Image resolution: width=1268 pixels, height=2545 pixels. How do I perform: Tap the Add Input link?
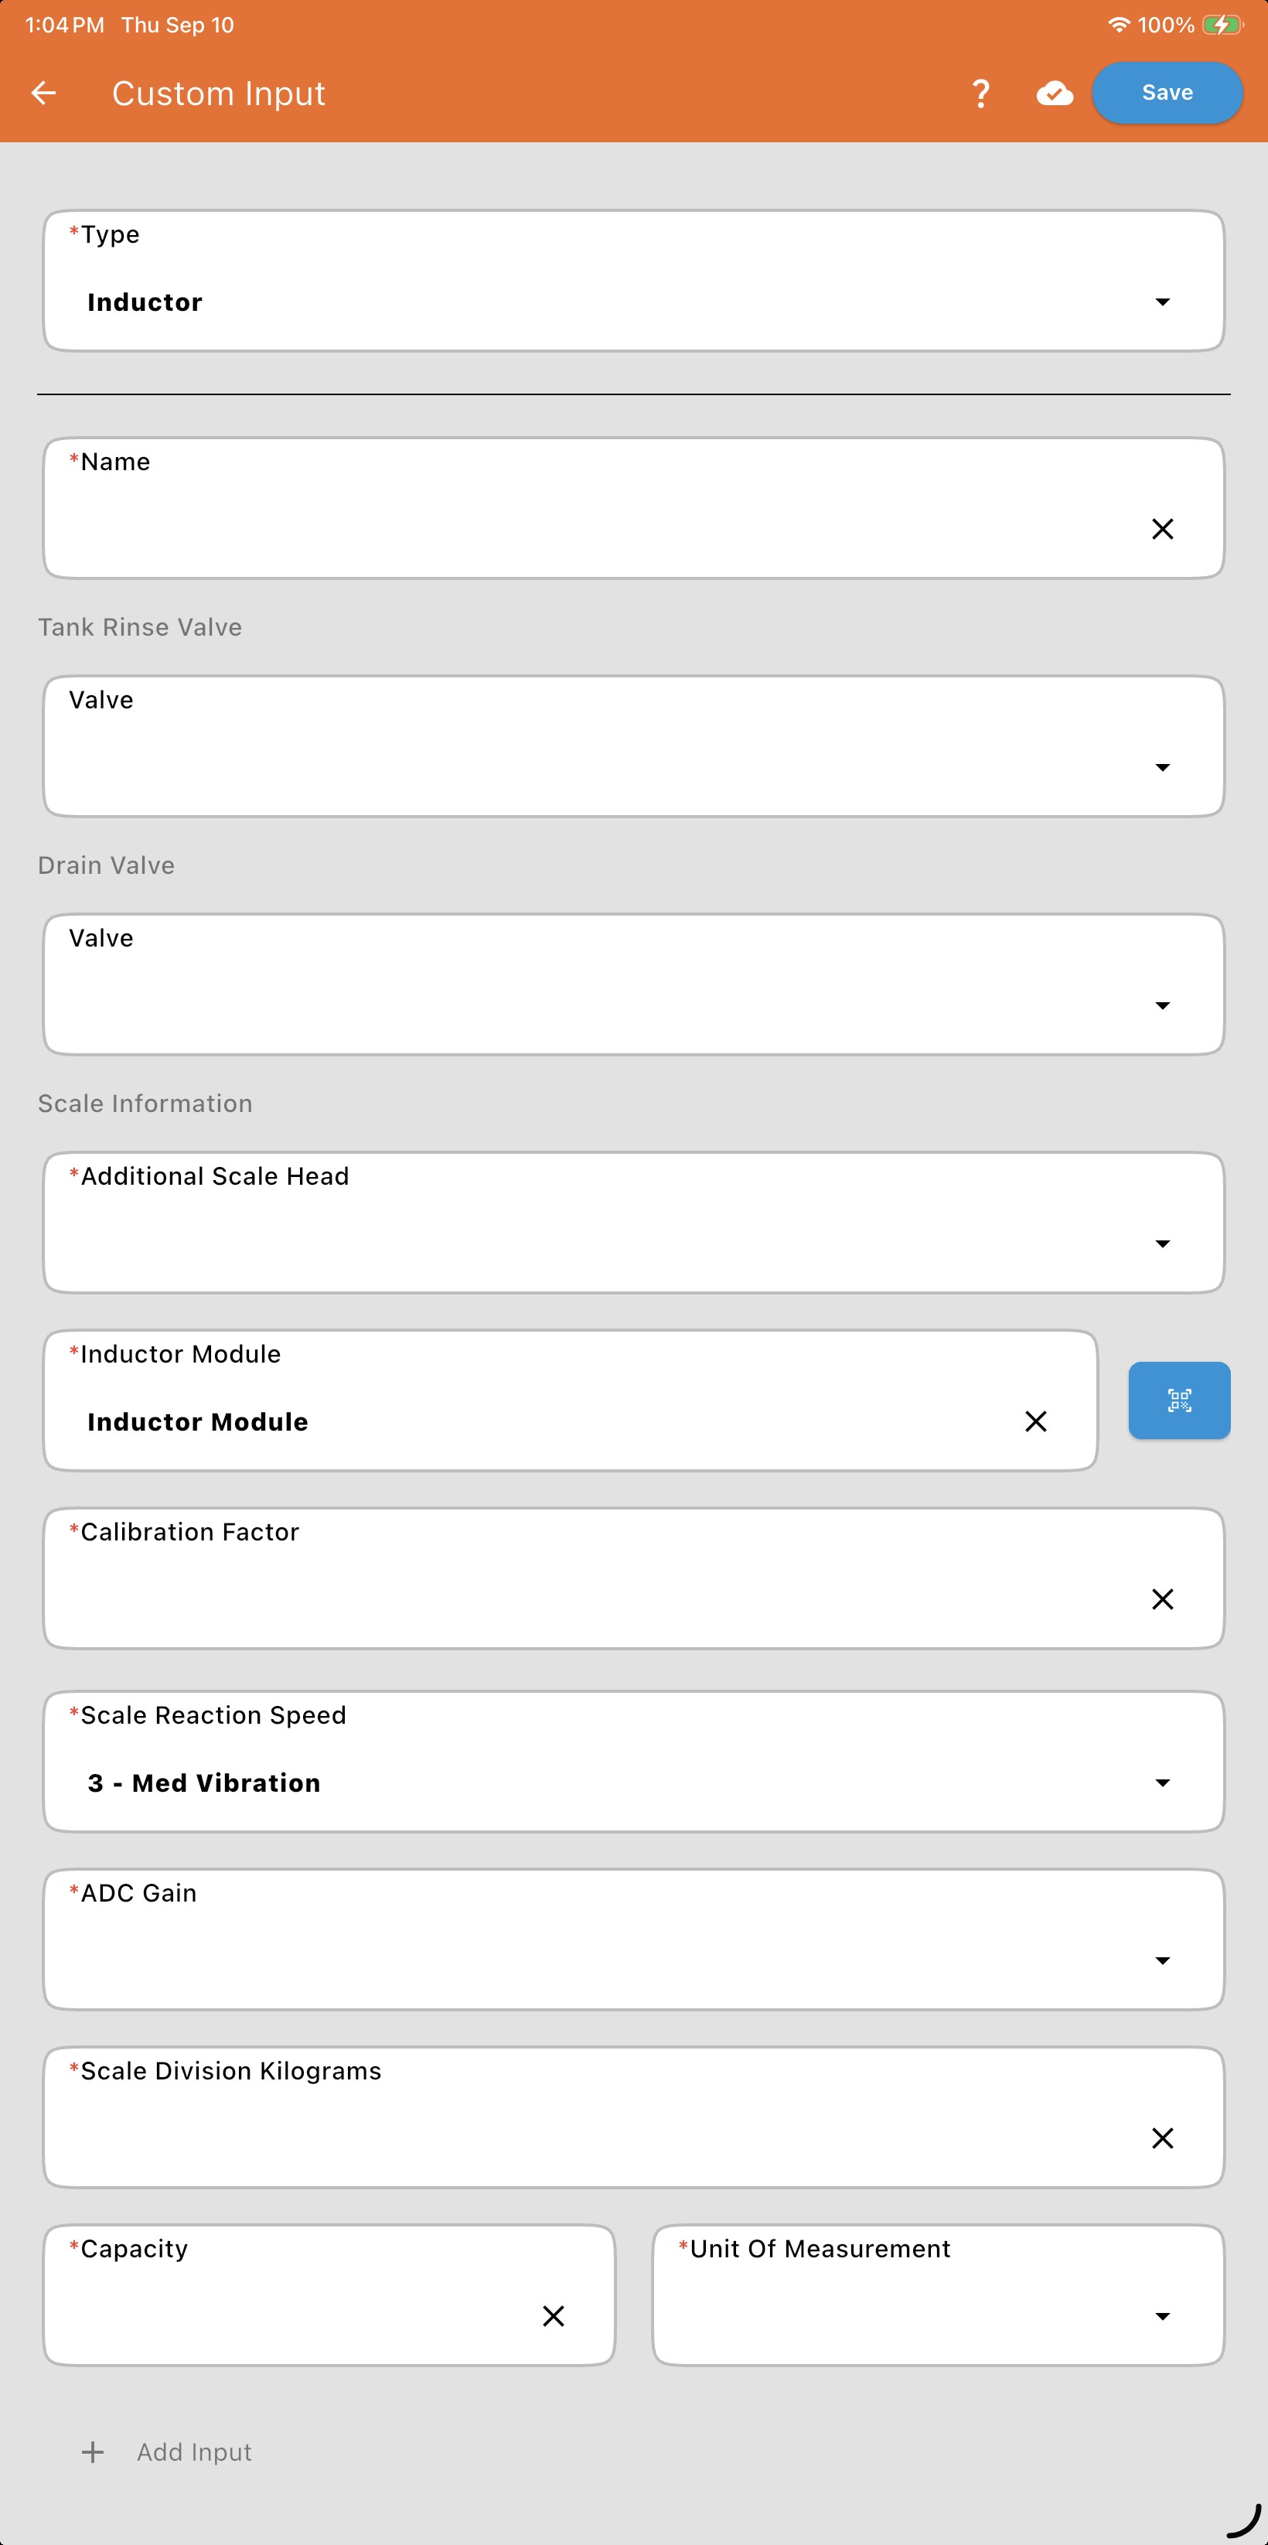[193, 2452]
